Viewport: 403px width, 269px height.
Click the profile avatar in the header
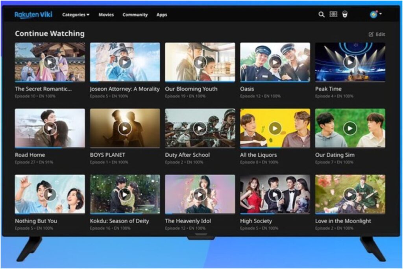[373, 15]
